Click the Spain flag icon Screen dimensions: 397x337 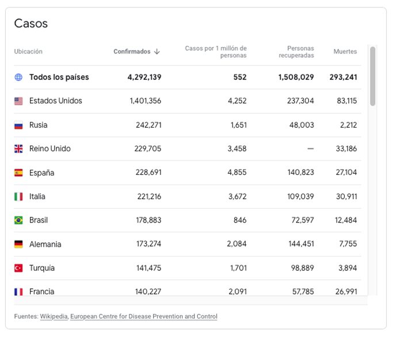(18, 173)
